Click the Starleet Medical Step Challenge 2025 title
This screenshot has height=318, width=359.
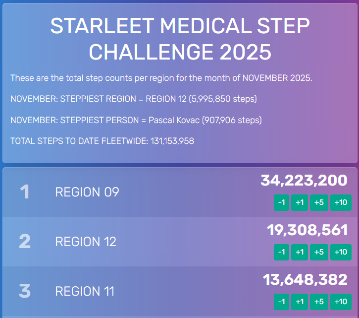click(x=180, y=39)
